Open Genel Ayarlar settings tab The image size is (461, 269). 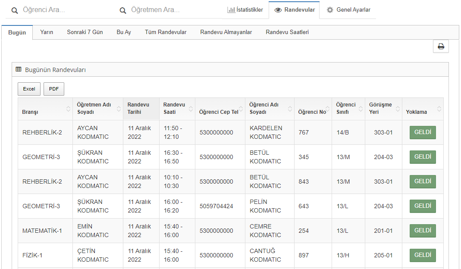pos(348,10)
